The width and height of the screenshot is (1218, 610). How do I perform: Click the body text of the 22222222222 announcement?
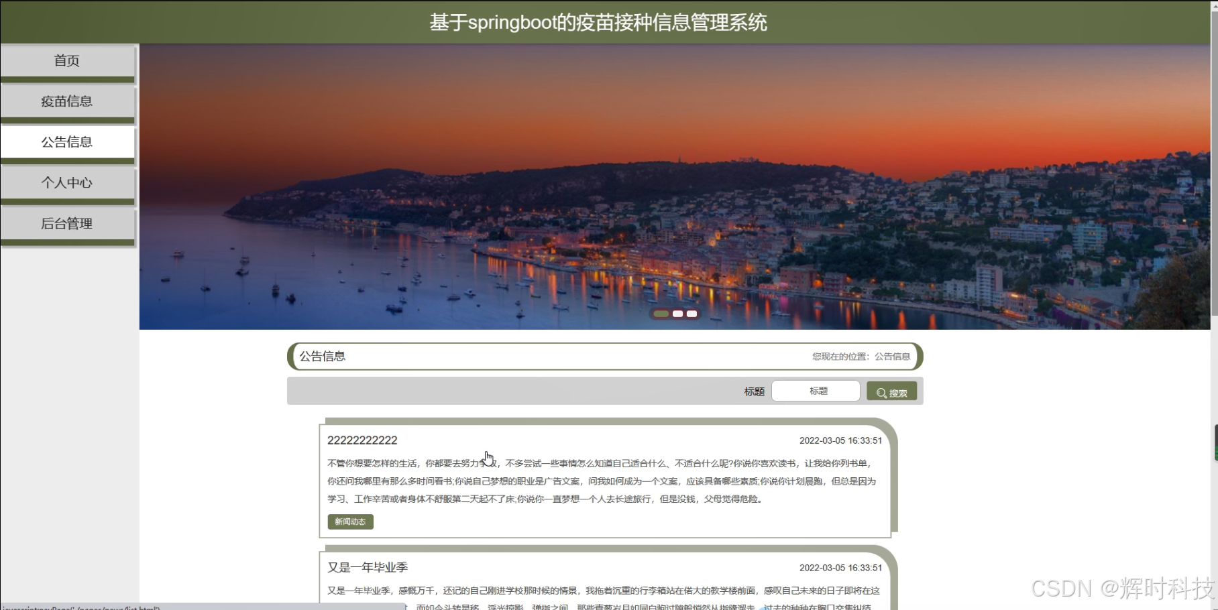tap(602, 481)
